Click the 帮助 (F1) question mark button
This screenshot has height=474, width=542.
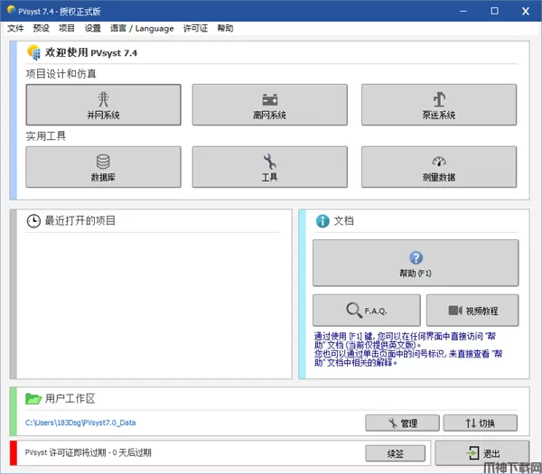(416, 263)
